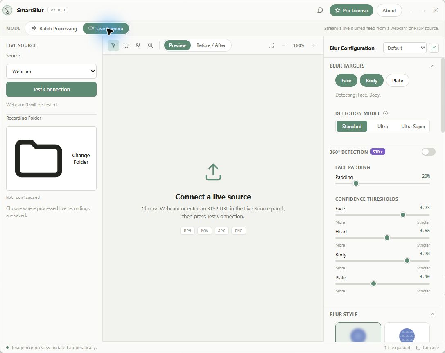Screen dimensions: 445x353
Task: Open the Default configuration dropdown
Action: tap(405, 48)
